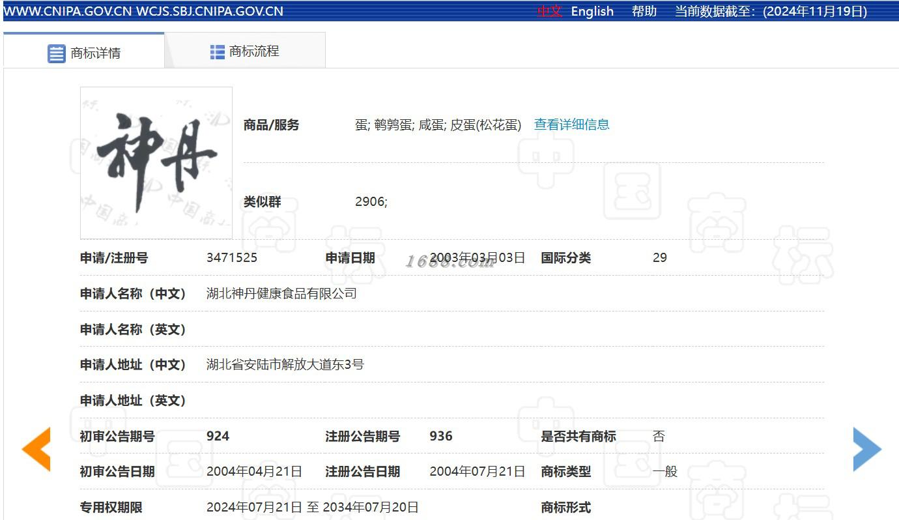899x520 pixels.
Task: Select trademark type value 一般
Action: 665,471
